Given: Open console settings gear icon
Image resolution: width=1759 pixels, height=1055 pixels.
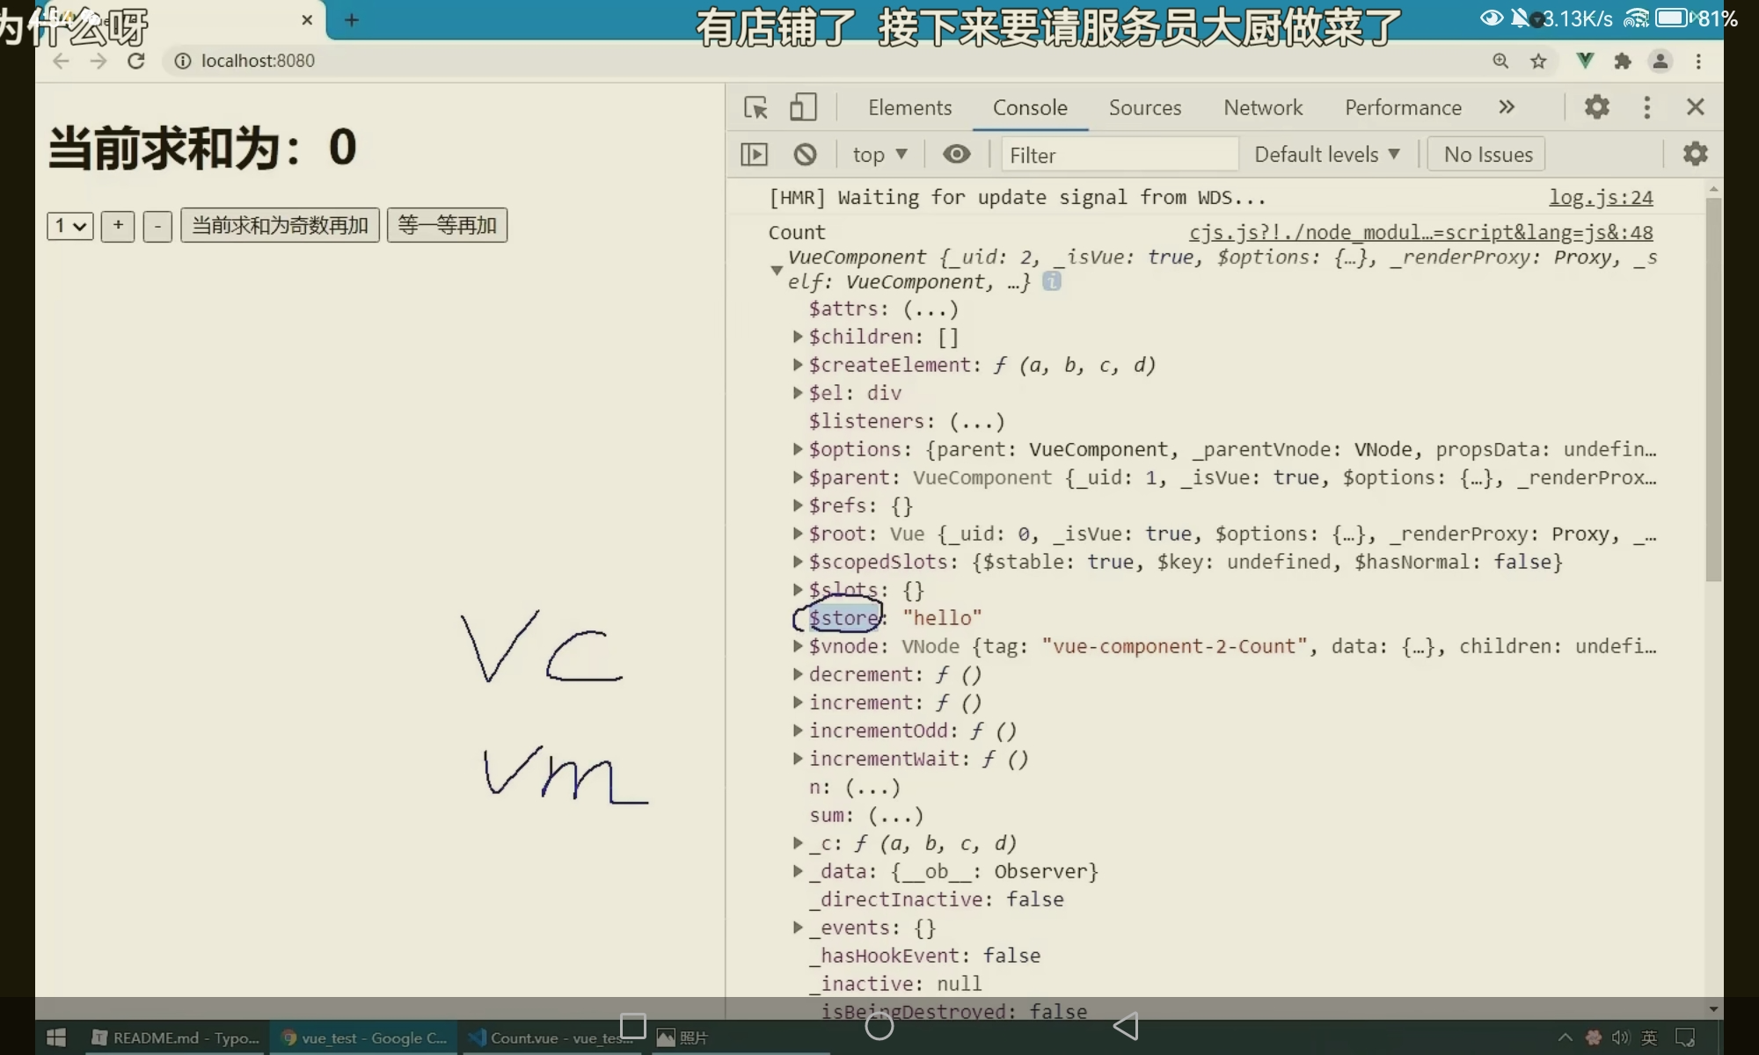Looking at the screenshot, I should coord(1695,154).
